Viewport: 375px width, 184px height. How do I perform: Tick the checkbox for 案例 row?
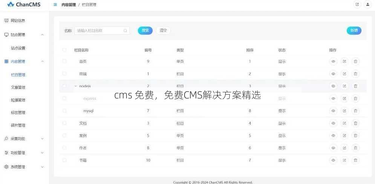click(64, 136)
